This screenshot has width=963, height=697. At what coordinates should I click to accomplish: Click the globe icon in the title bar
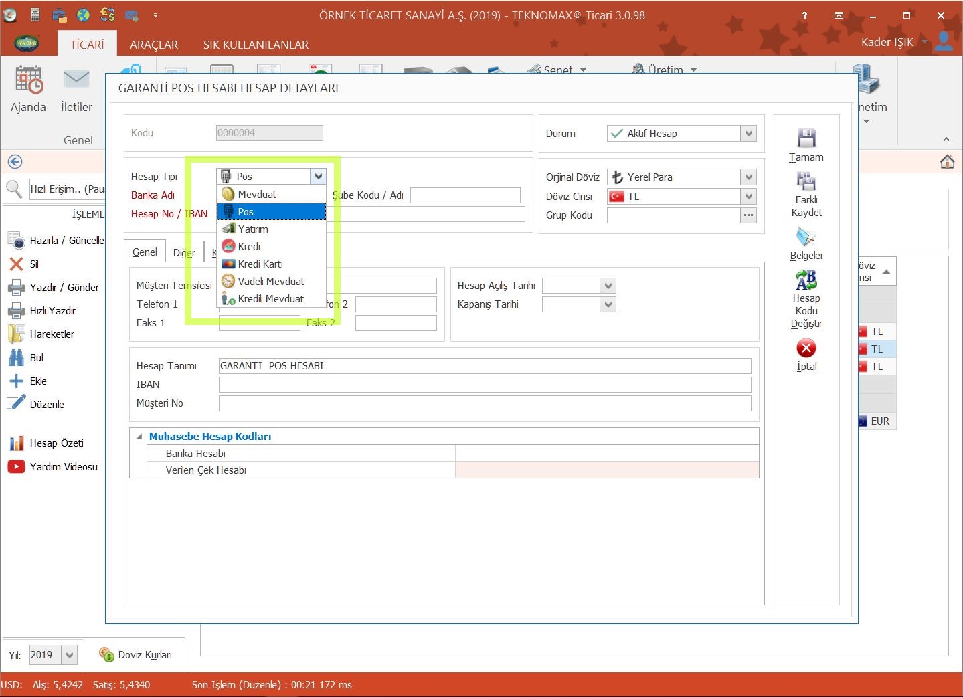point(83,15)
